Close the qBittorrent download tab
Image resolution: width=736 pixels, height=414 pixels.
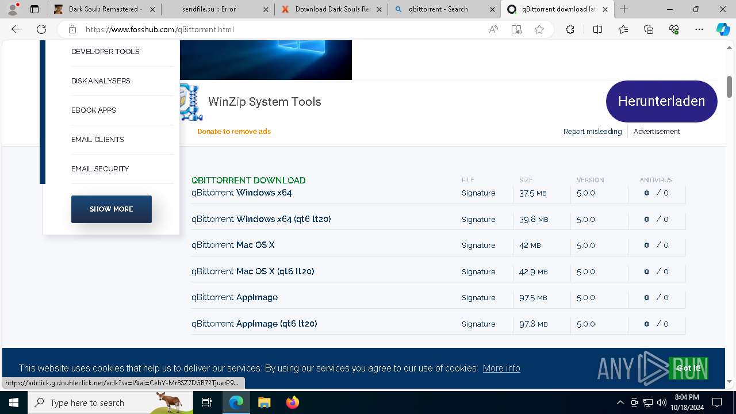tap(605, 9)
